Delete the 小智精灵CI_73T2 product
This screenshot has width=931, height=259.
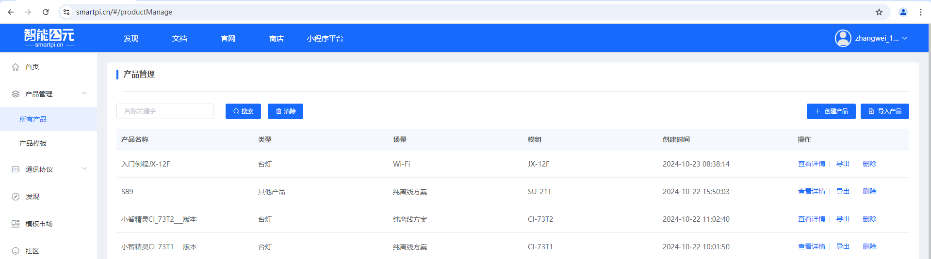point(869,219)
